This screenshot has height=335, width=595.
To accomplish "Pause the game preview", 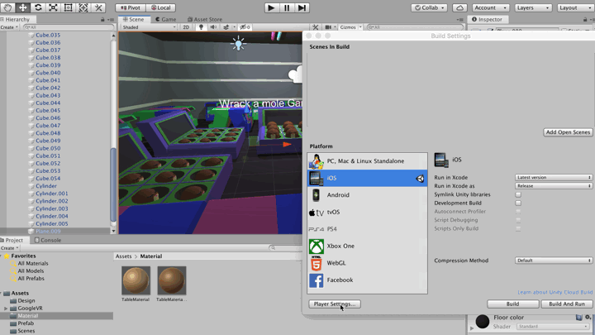I will click(x=287, y=7).
